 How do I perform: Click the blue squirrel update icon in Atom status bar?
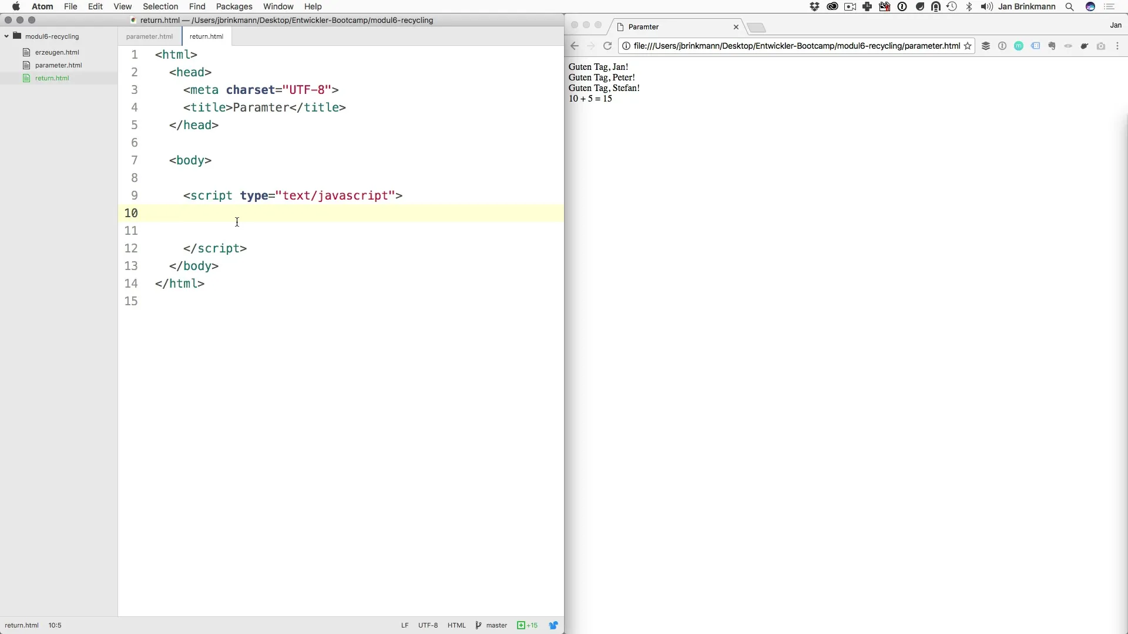tap(553, 625)
